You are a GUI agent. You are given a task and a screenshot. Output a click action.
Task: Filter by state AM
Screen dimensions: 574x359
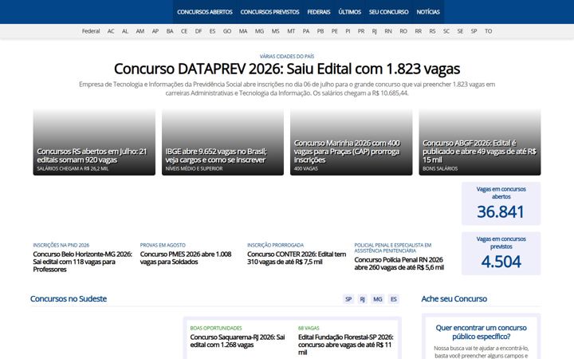140,31
